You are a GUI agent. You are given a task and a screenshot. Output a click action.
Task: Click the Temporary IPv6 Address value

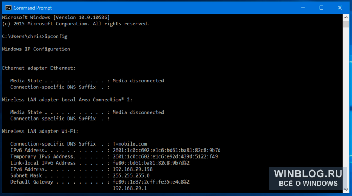165,156
